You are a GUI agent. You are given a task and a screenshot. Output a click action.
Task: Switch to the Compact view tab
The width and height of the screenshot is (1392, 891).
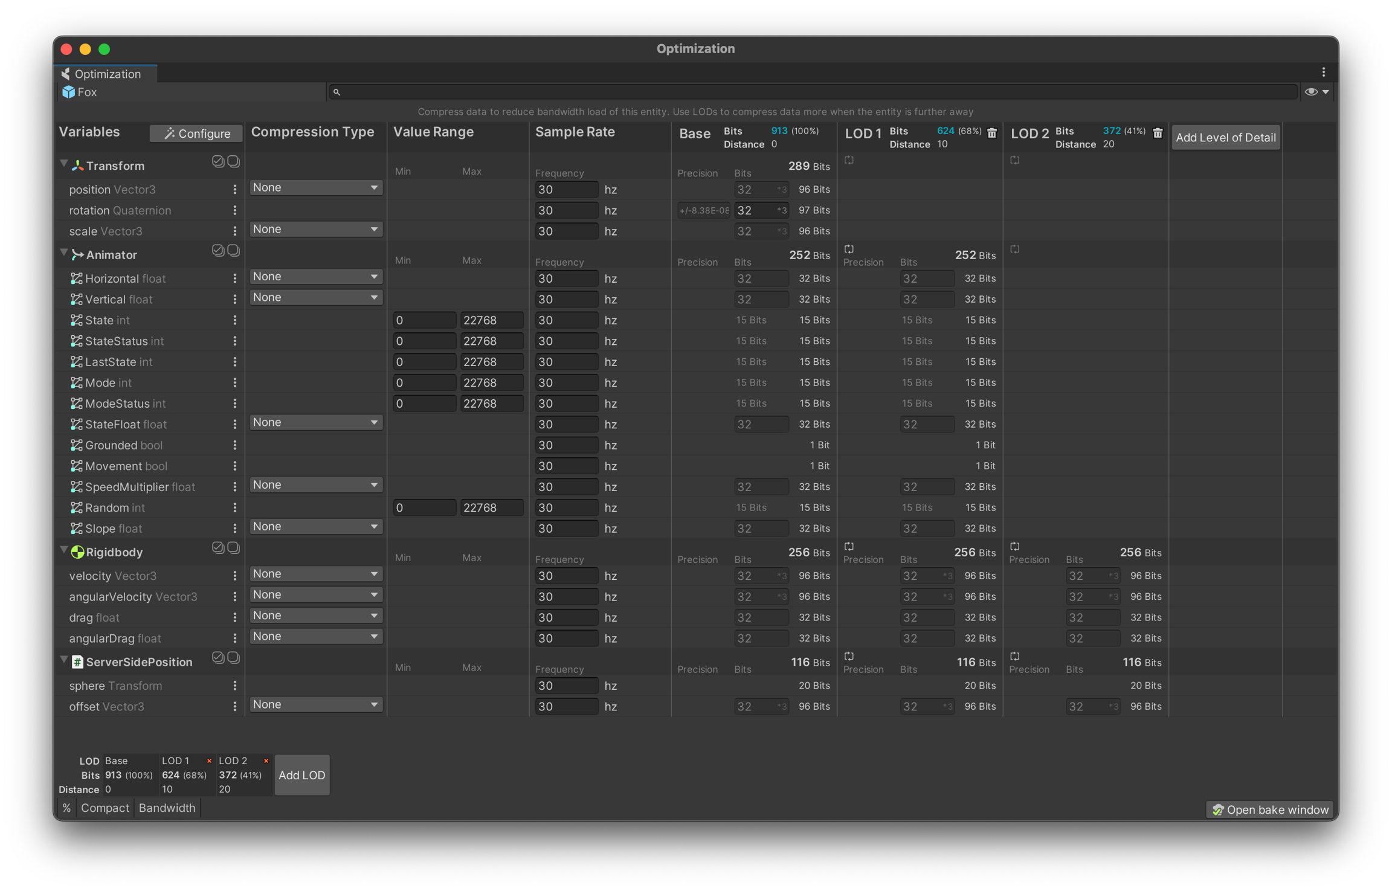tap(105, 808)
